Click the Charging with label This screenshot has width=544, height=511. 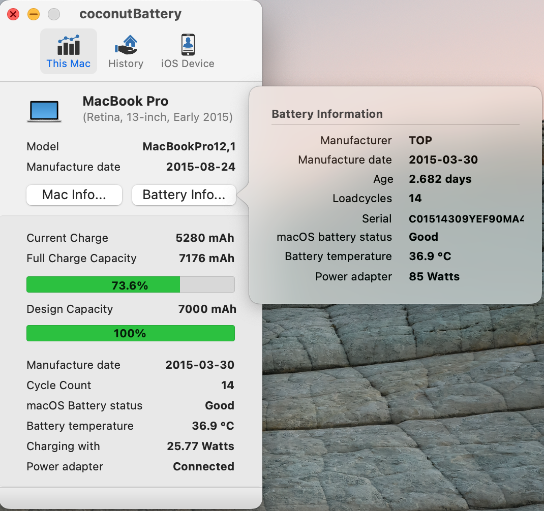[63, 446]
